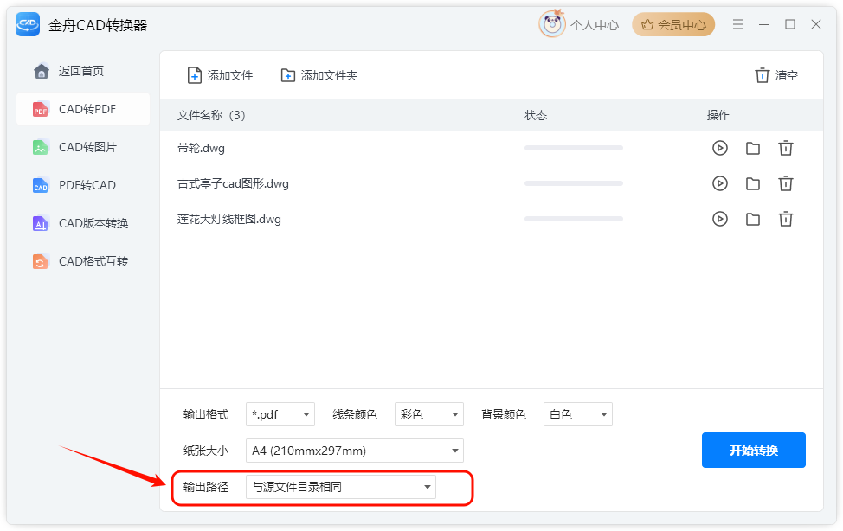Viewport: 843px width, 531px height.
Task: Switch to PDF转CAD mode
Action: click(x=83, y=185)
